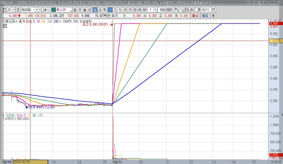The image size is (283, 164).
Task: Click the title bar T font icon
Action: [263, 3]
